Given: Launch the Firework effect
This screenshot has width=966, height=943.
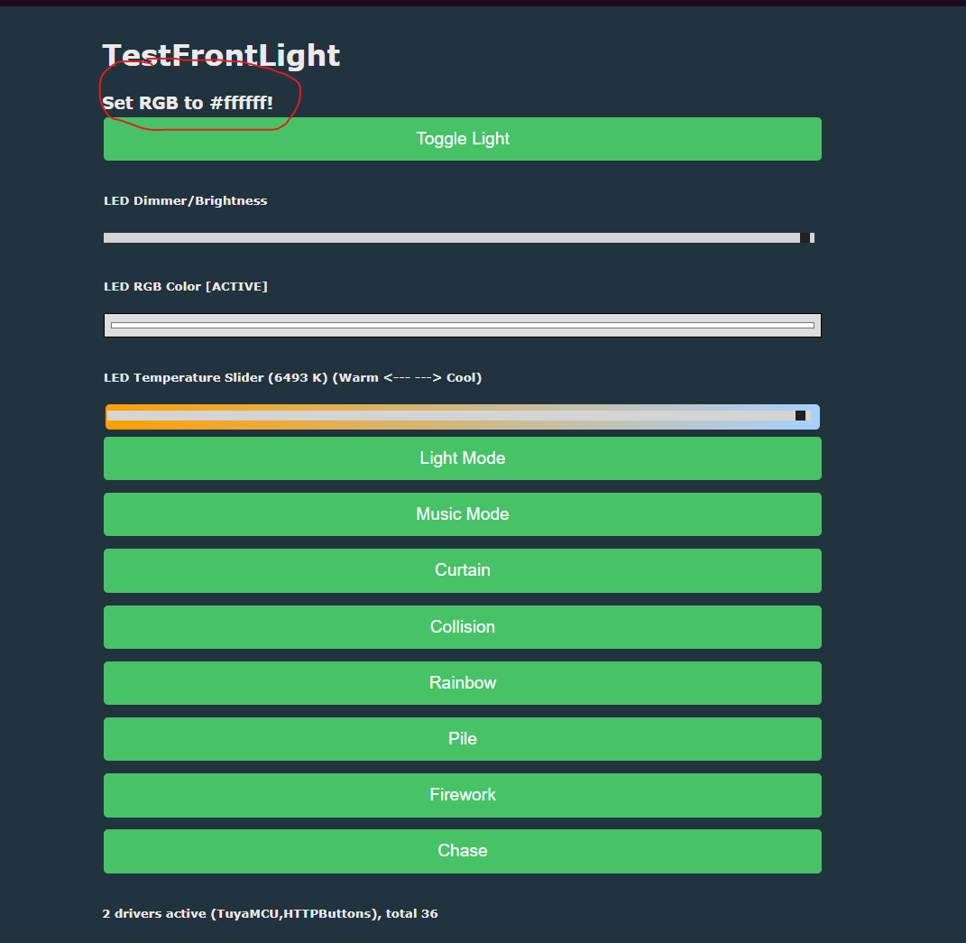Looking at the screenshot, I should click(462, 795).
